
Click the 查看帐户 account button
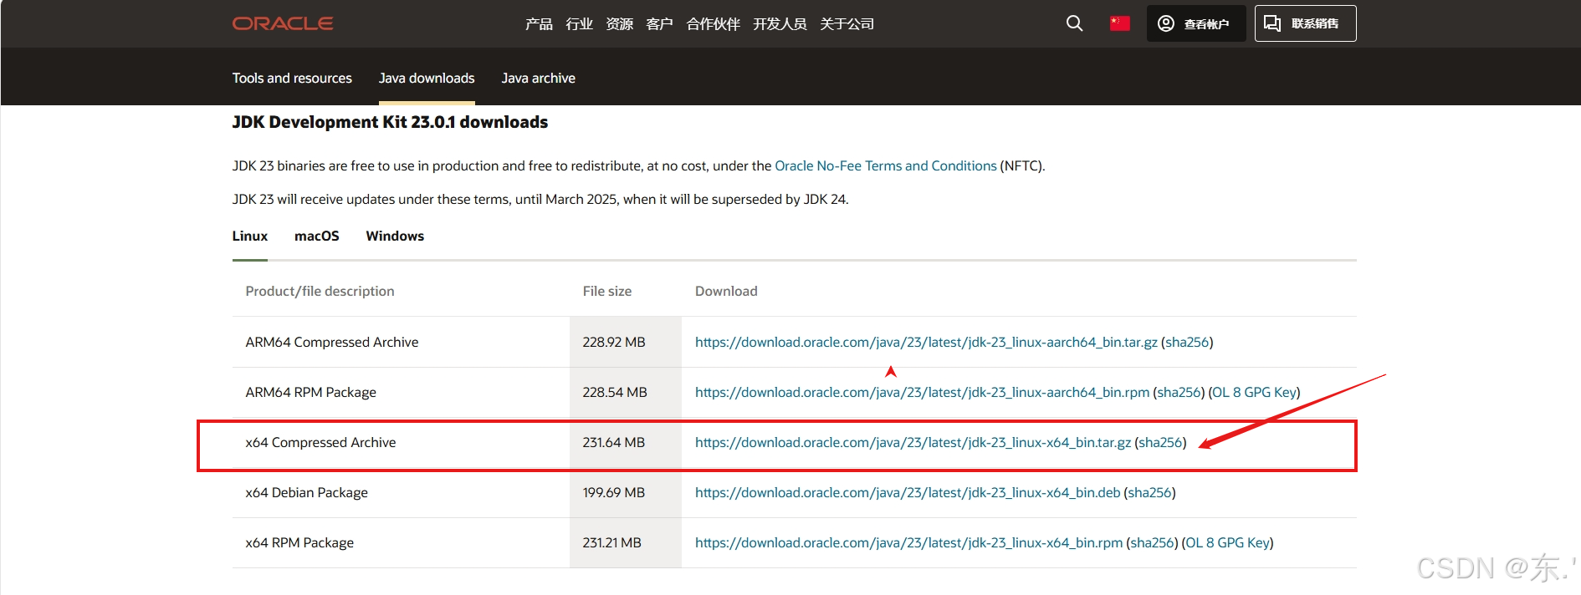point(1196,23)
